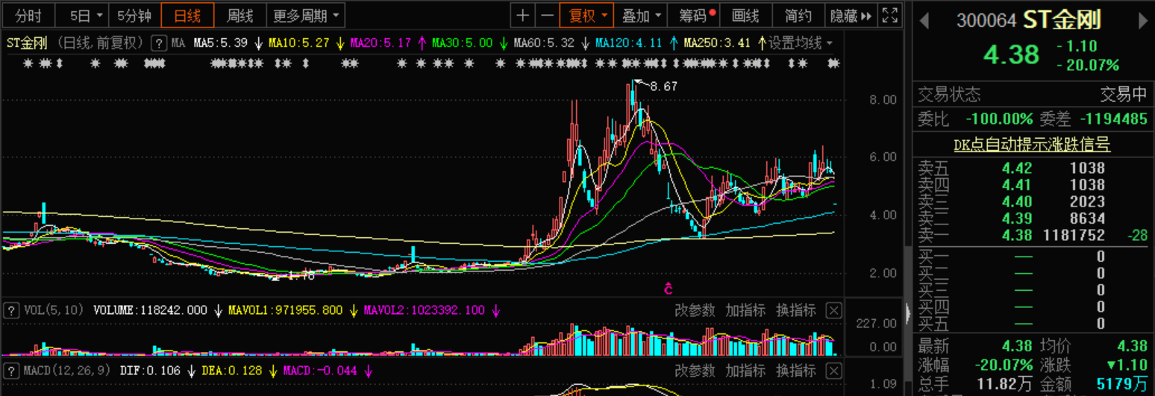
Task: Open help icon for MACD indicator
Action: (11, 371)
